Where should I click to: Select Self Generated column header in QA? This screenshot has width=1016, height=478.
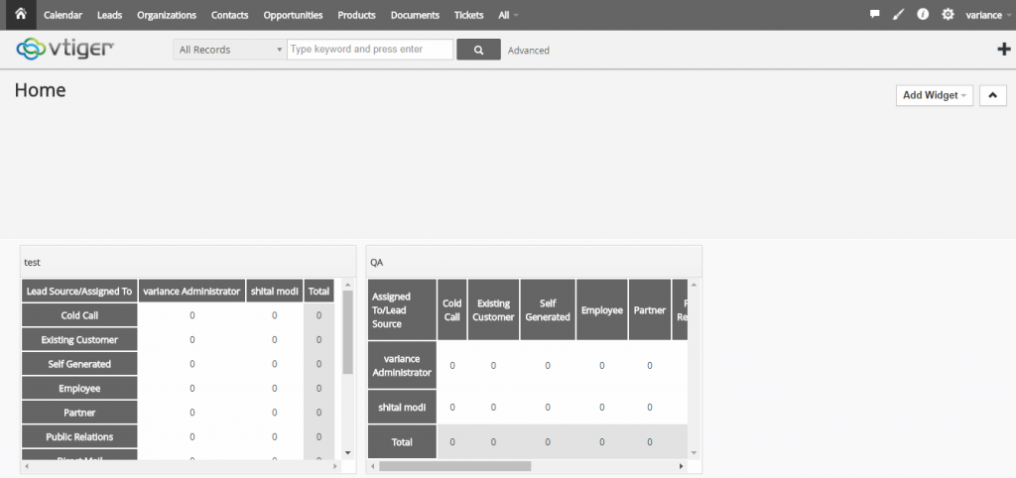point(548,309)
